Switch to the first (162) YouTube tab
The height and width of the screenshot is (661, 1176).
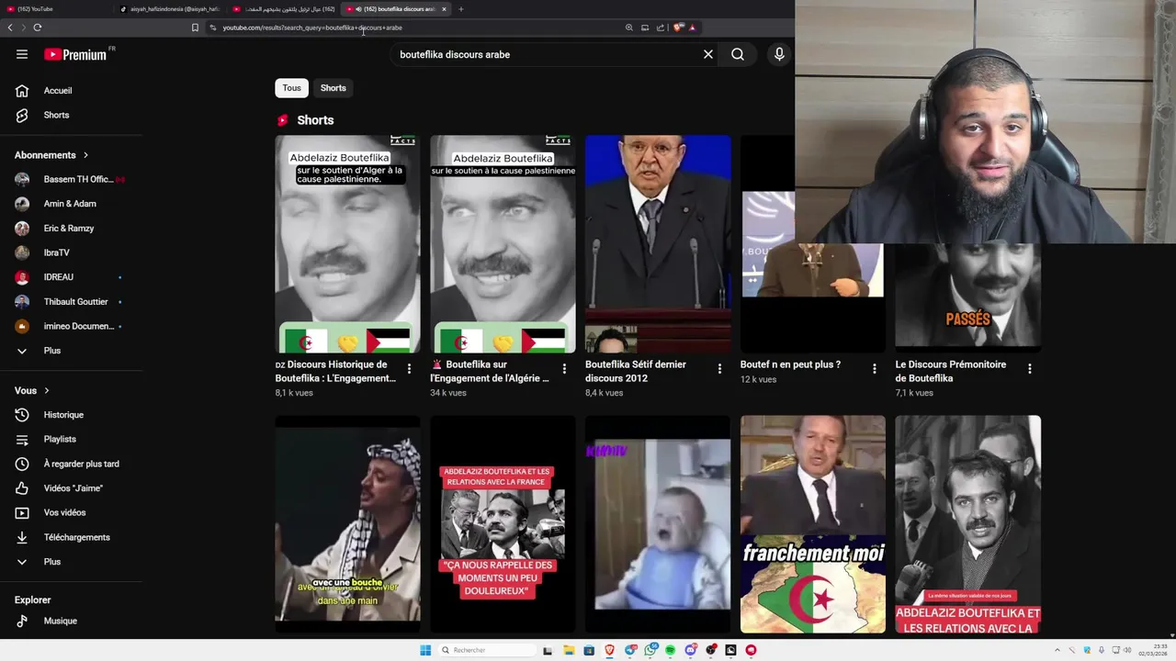55,9
